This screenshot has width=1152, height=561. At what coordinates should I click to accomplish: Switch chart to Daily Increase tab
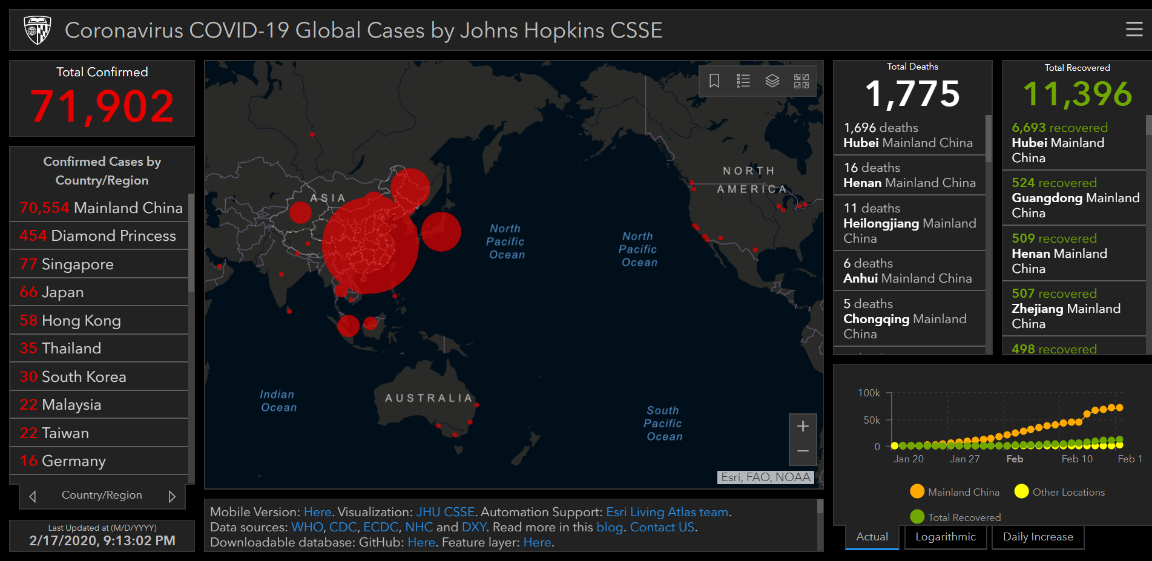tap(1038, 537)
